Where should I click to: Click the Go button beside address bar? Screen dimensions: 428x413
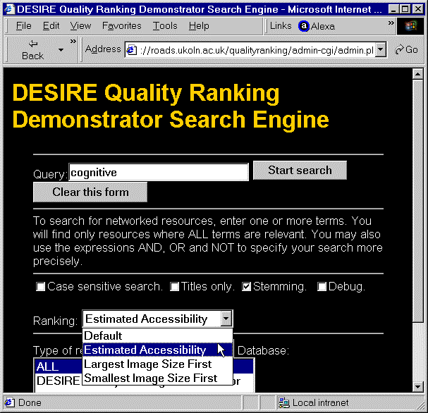[x=407, y=49]
